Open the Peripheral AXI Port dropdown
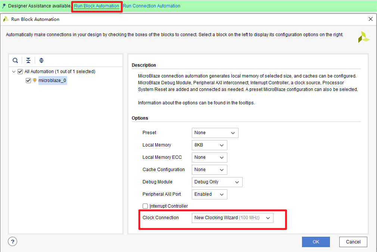The image size is (377, 252). point(209,194)
